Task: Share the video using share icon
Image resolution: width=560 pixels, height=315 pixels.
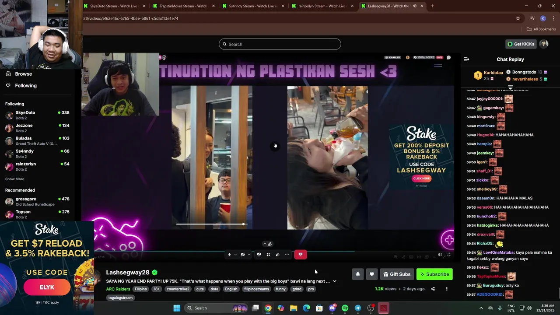Action: (433, 289)
